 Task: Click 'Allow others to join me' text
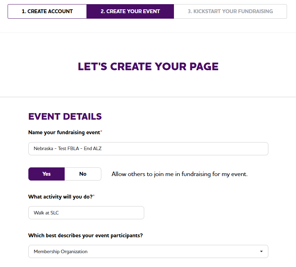pos(179,174)
